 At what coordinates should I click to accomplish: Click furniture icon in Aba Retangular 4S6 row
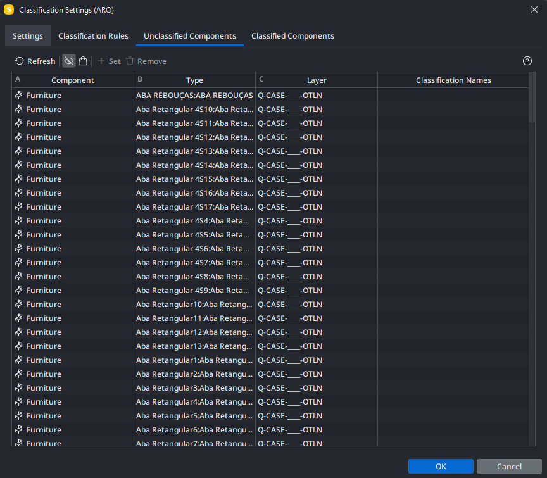[x=19, y=249]
